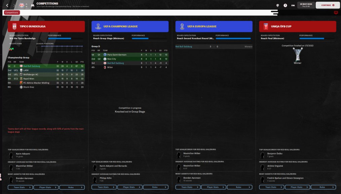This screenshot has width=341, height=194.
Task: Open Jérôme Onguéné under ÖFB Cup rating
Action: (275, 166)
